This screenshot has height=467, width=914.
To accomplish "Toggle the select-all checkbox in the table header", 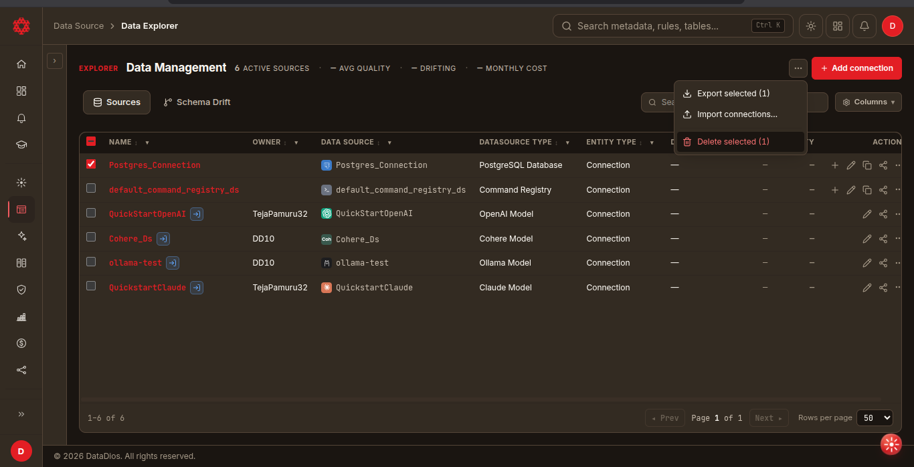I will [x=91, y=141].
